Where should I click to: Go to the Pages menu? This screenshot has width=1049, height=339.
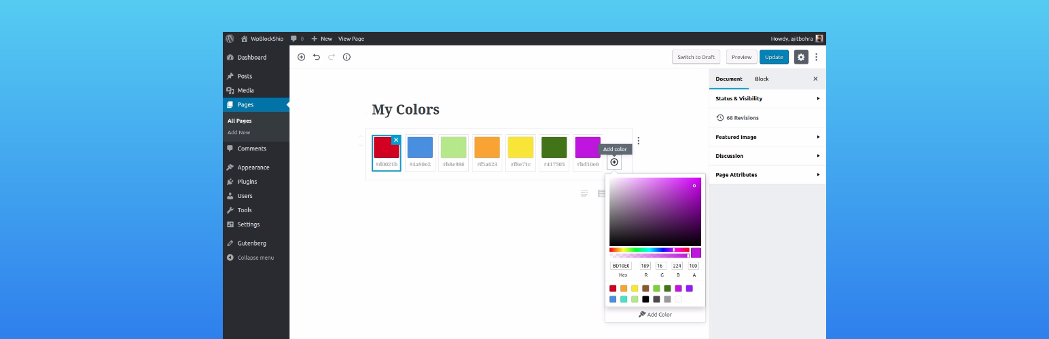pyautogui.click(x=256, y=104)
